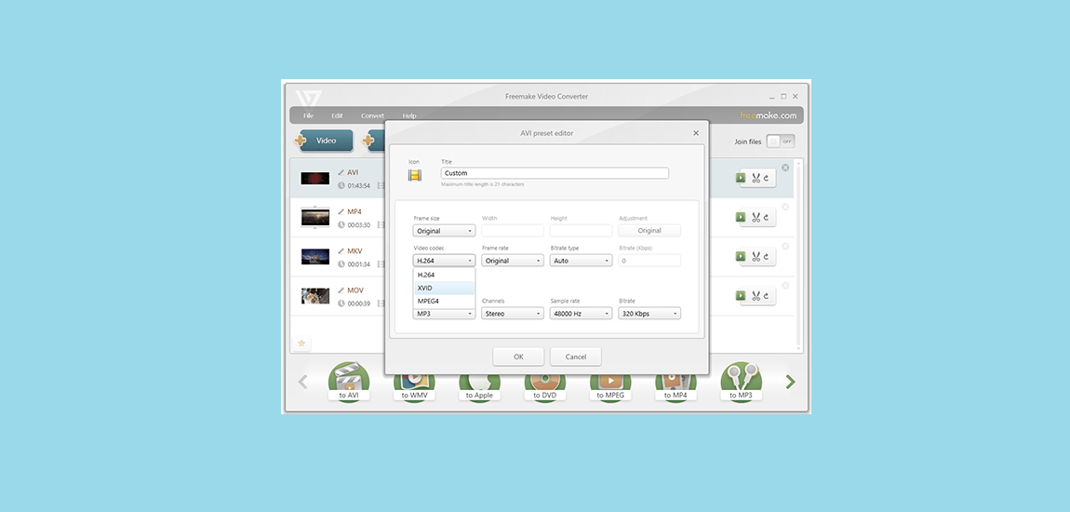Click the Title field containing Custom
This screenshot has width=1070, height=512.
point(555,173)
